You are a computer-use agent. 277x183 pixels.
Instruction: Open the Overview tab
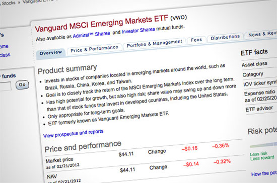[x=51, y=53]
